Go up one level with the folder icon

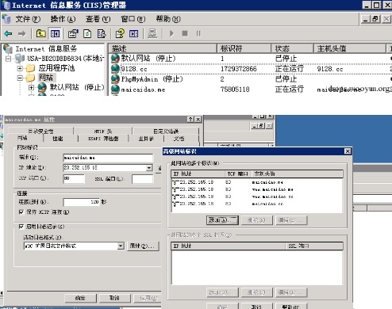[40, 33]
